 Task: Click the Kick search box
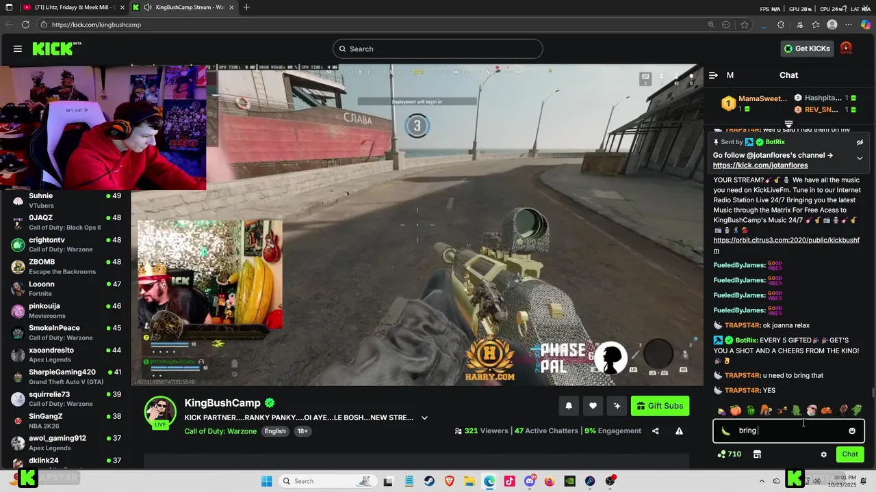[438, 49]
